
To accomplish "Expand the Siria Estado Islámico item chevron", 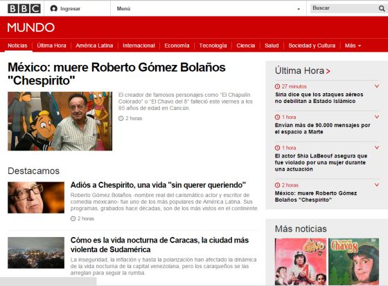I will pos(377,86).
